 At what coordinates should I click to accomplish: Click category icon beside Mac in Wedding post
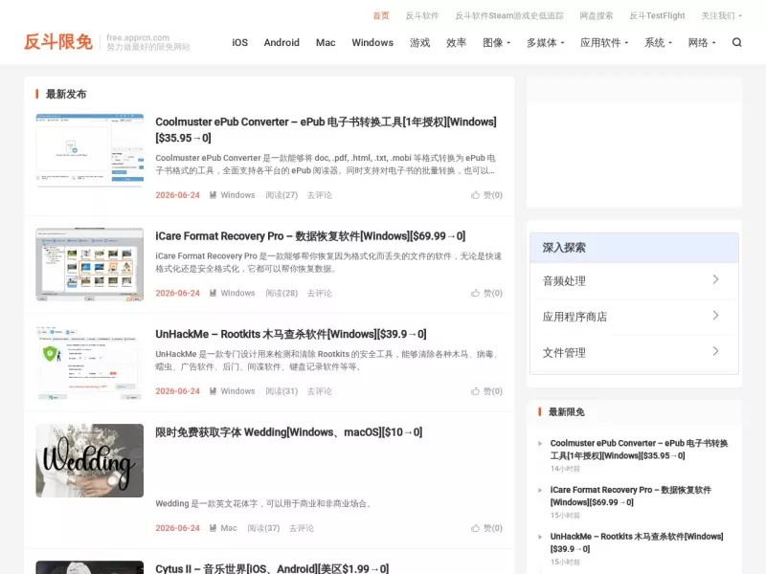(213, 529)
